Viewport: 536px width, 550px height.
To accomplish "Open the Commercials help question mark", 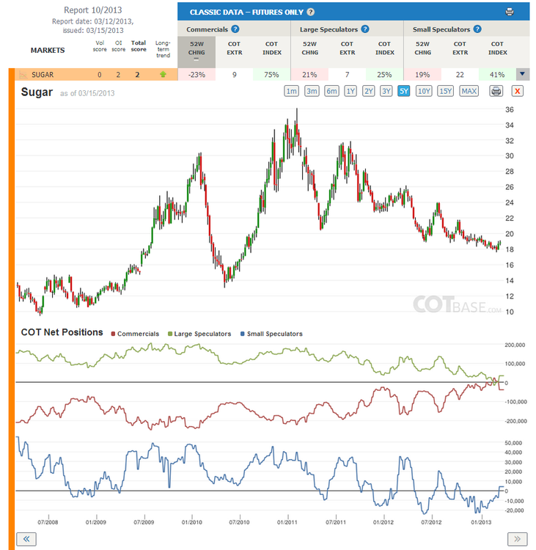I will [235, 29].
